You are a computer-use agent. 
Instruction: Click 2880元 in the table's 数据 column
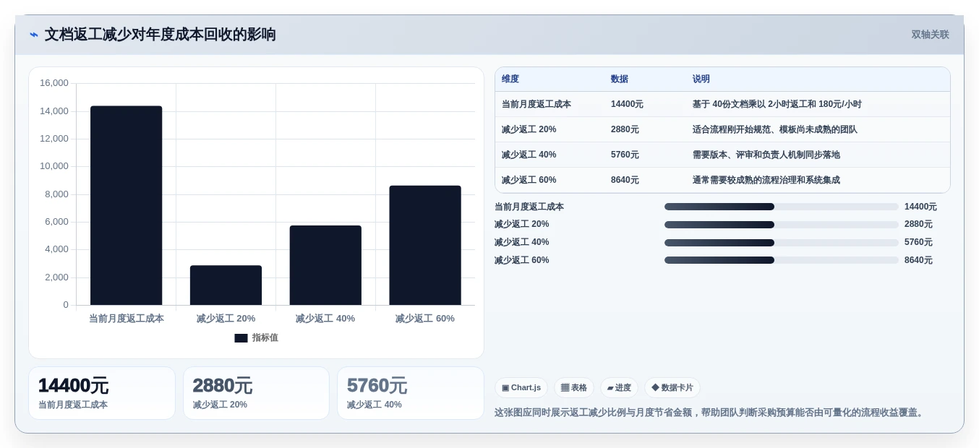[x=625, y=129]
